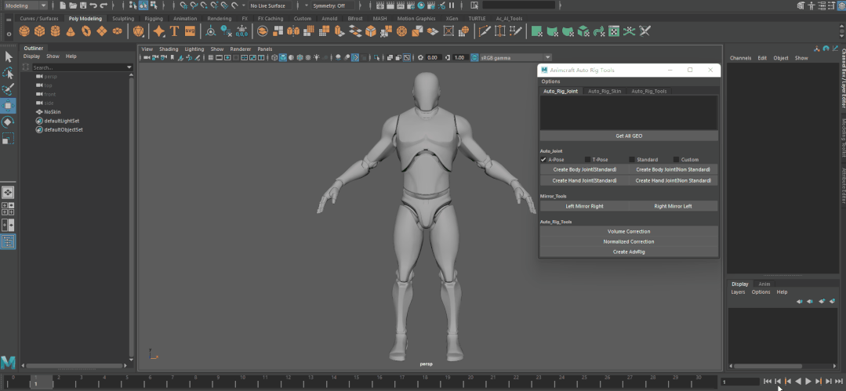Click the Undo arrow icon
This screenshot has height=391, width=846.
coord(93,5)
